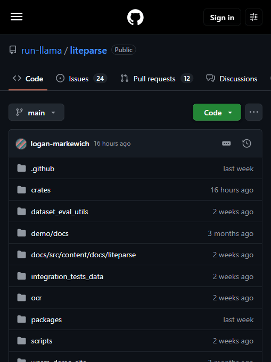The width and height of the screenshot is (271, 362).
Task: Open the docs/src/content/docs/liteparse folder
Action: click(84, 255)
